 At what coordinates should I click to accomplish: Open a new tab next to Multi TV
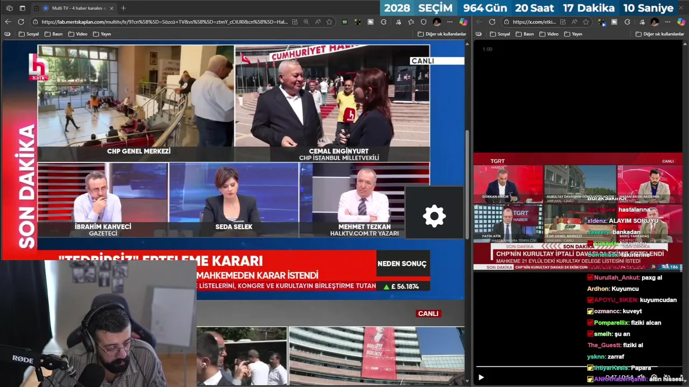point(123,8)
